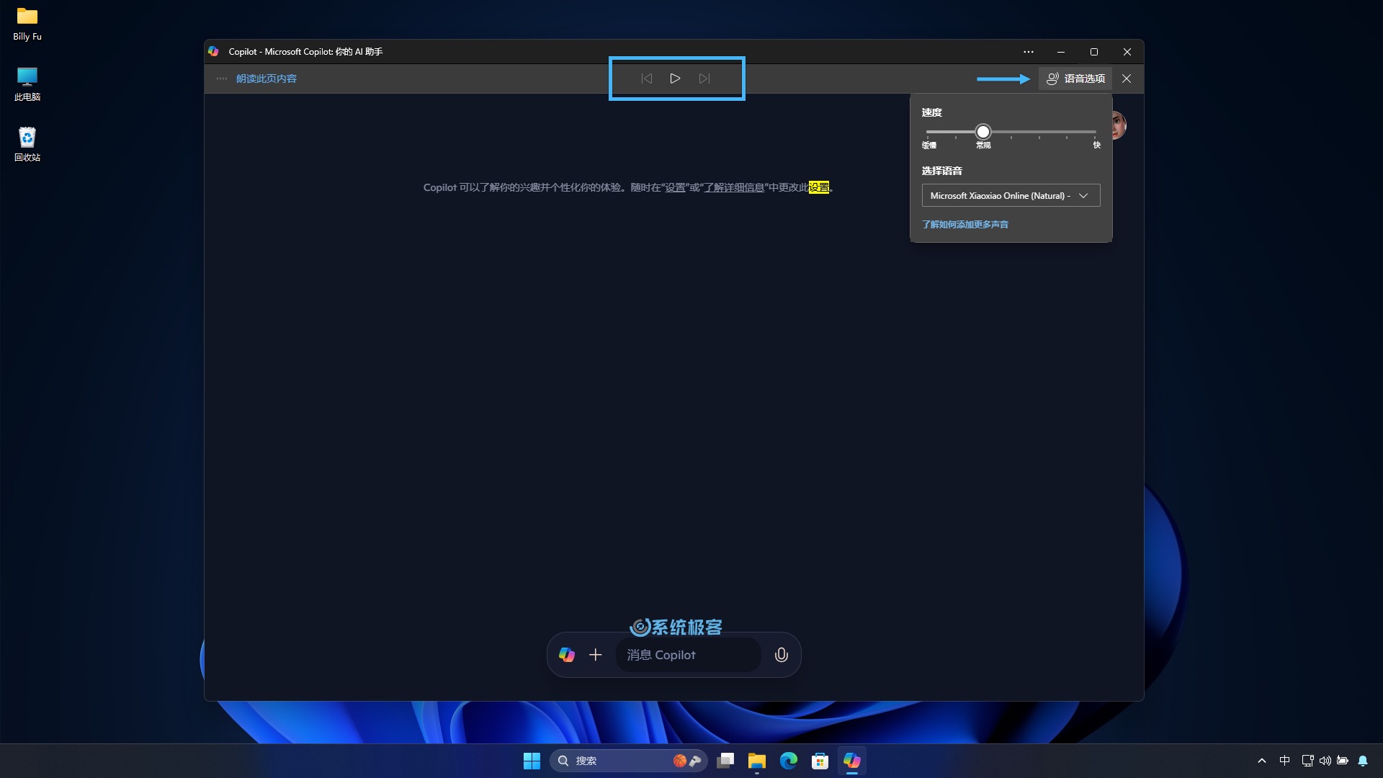The width and height of the screenshot is (1383, 778).
Task: Click the search highlights icon in taskbar search
Action: tap(687, 761)
